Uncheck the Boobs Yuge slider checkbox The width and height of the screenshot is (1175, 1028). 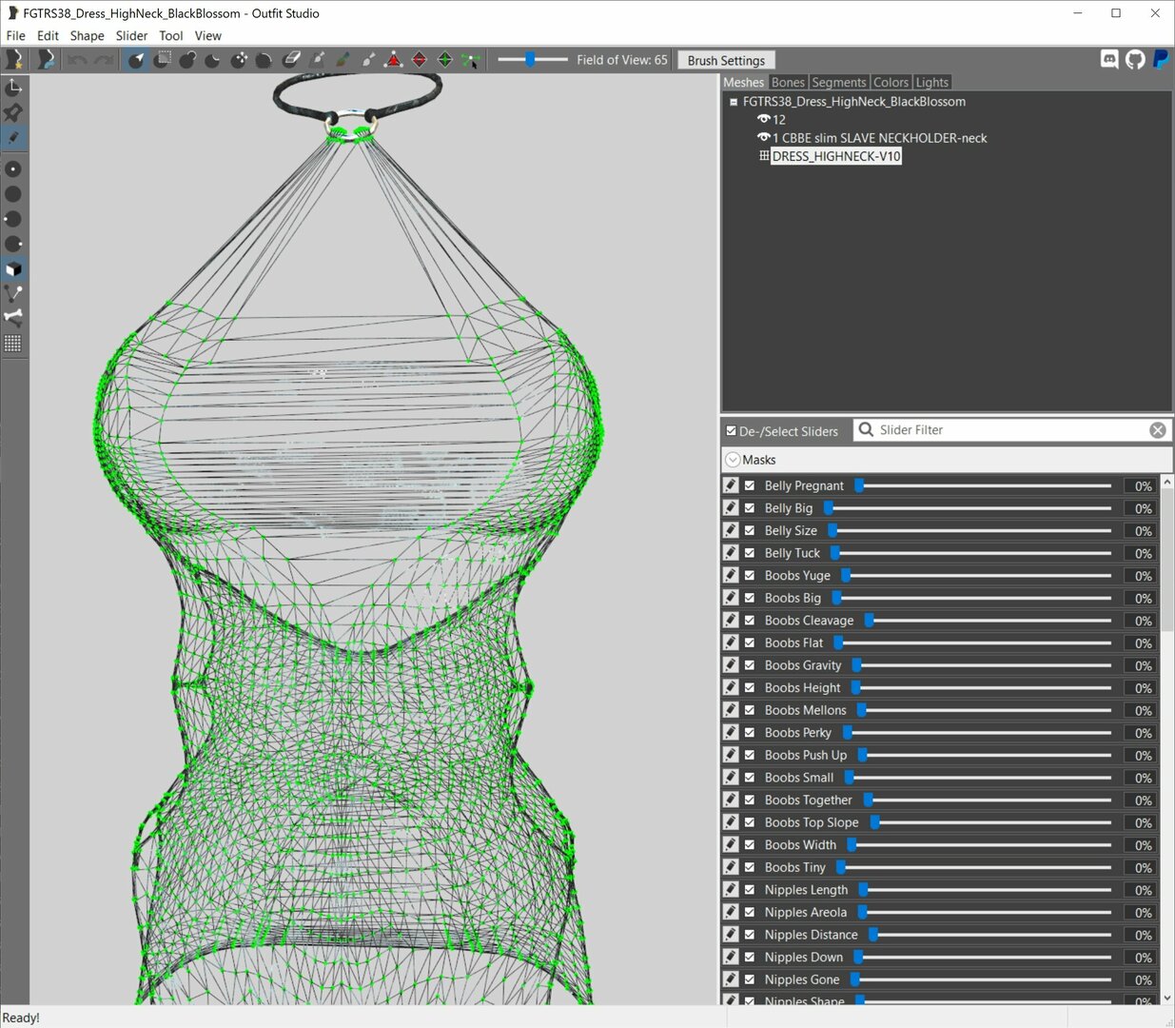(750, 575)
